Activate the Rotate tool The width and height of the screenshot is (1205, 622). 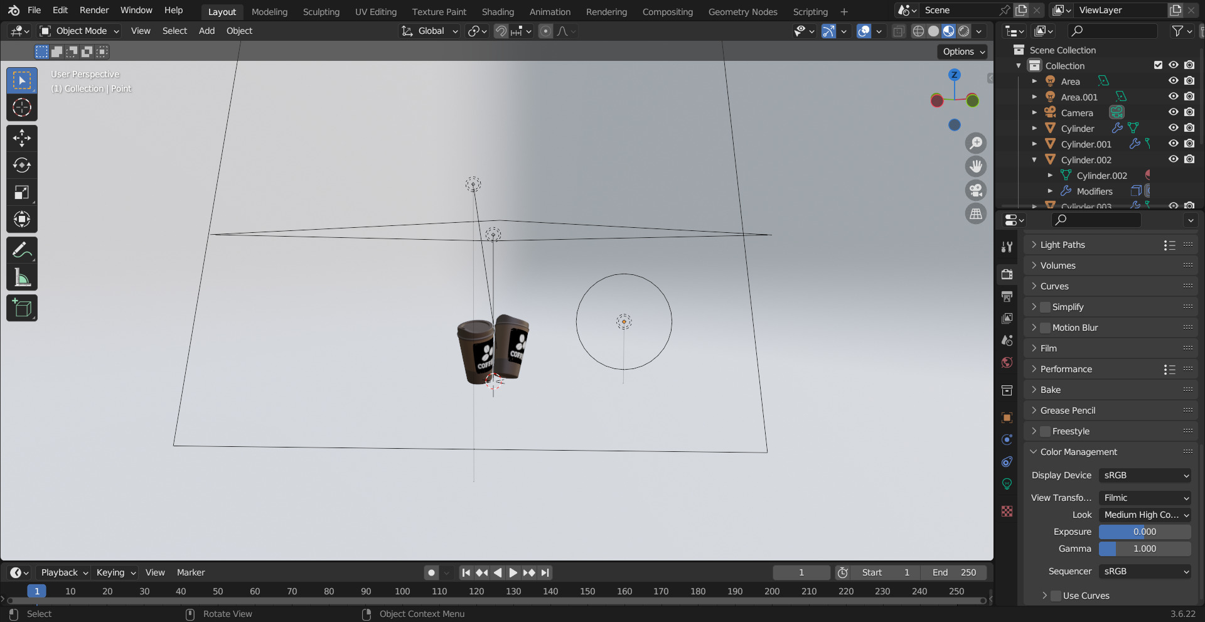pos(22,165)
